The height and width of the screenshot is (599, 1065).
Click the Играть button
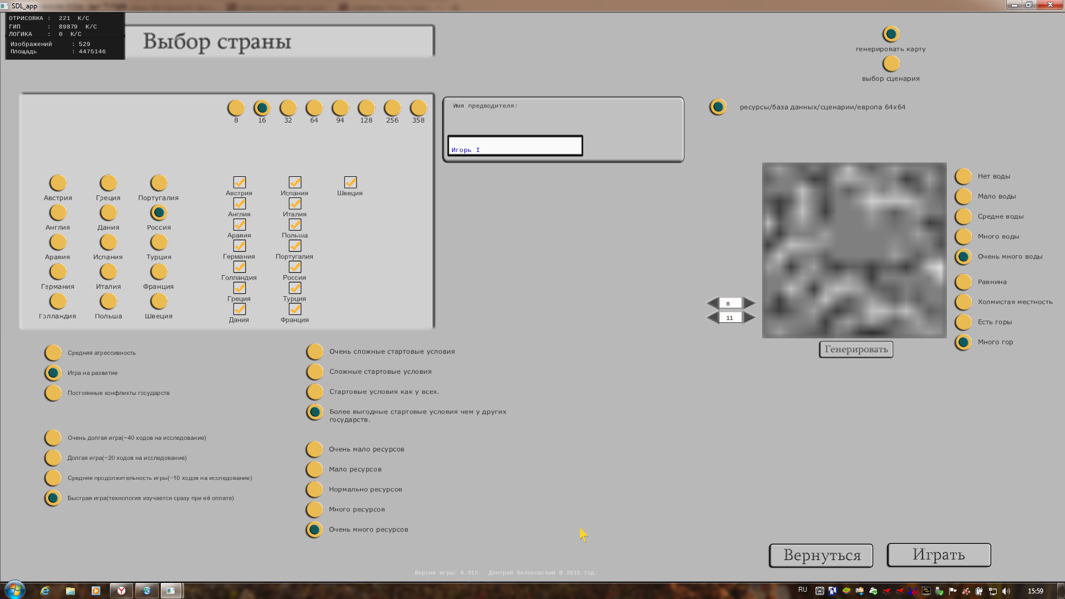tap(939, 555)
